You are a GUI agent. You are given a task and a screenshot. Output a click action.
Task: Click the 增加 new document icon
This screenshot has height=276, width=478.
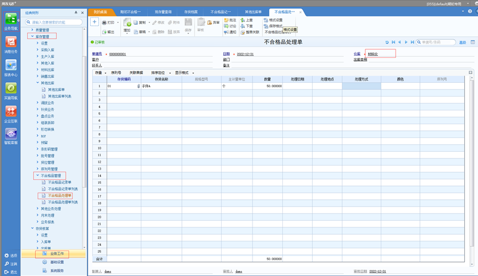[127, 23]
